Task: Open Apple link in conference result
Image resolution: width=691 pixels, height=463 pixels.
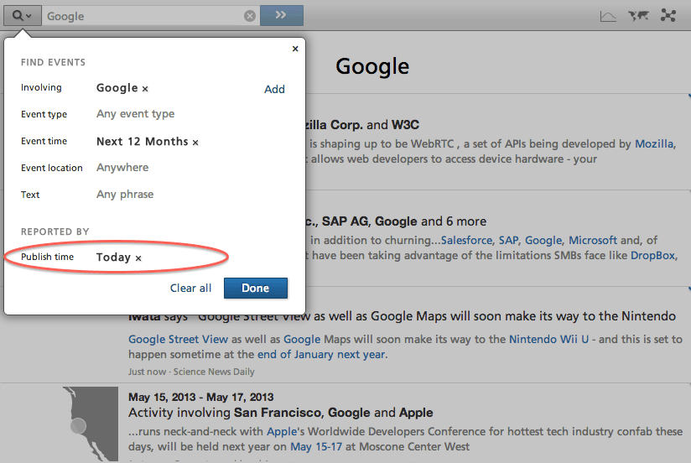Action: (282, 431)
